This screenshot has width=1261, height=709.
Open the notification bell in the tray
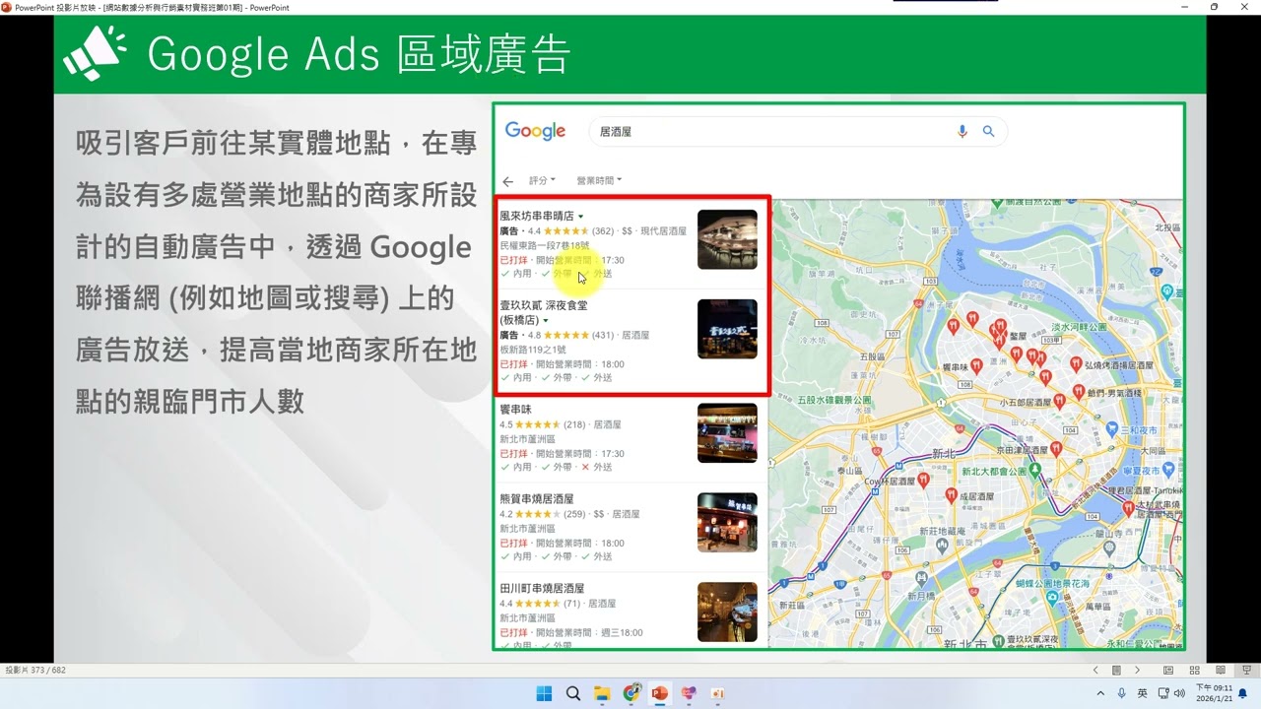coord(1242,693)
